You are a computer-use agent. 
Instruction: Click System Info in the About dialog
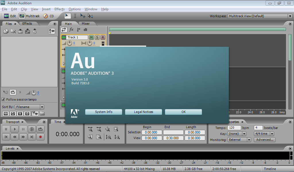tap(103, 112)
